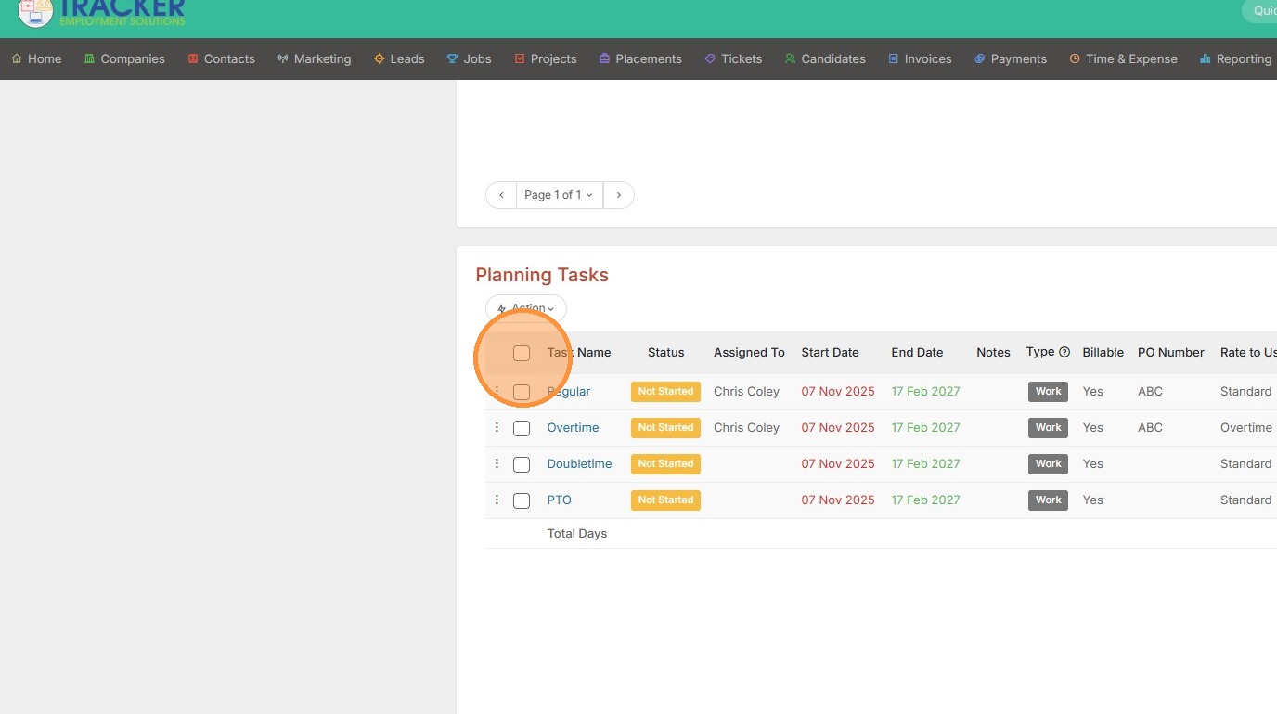This screenshot has width=1277, height=714.
Task: Navigate to Payments
Action: (x=1011, y=58)
